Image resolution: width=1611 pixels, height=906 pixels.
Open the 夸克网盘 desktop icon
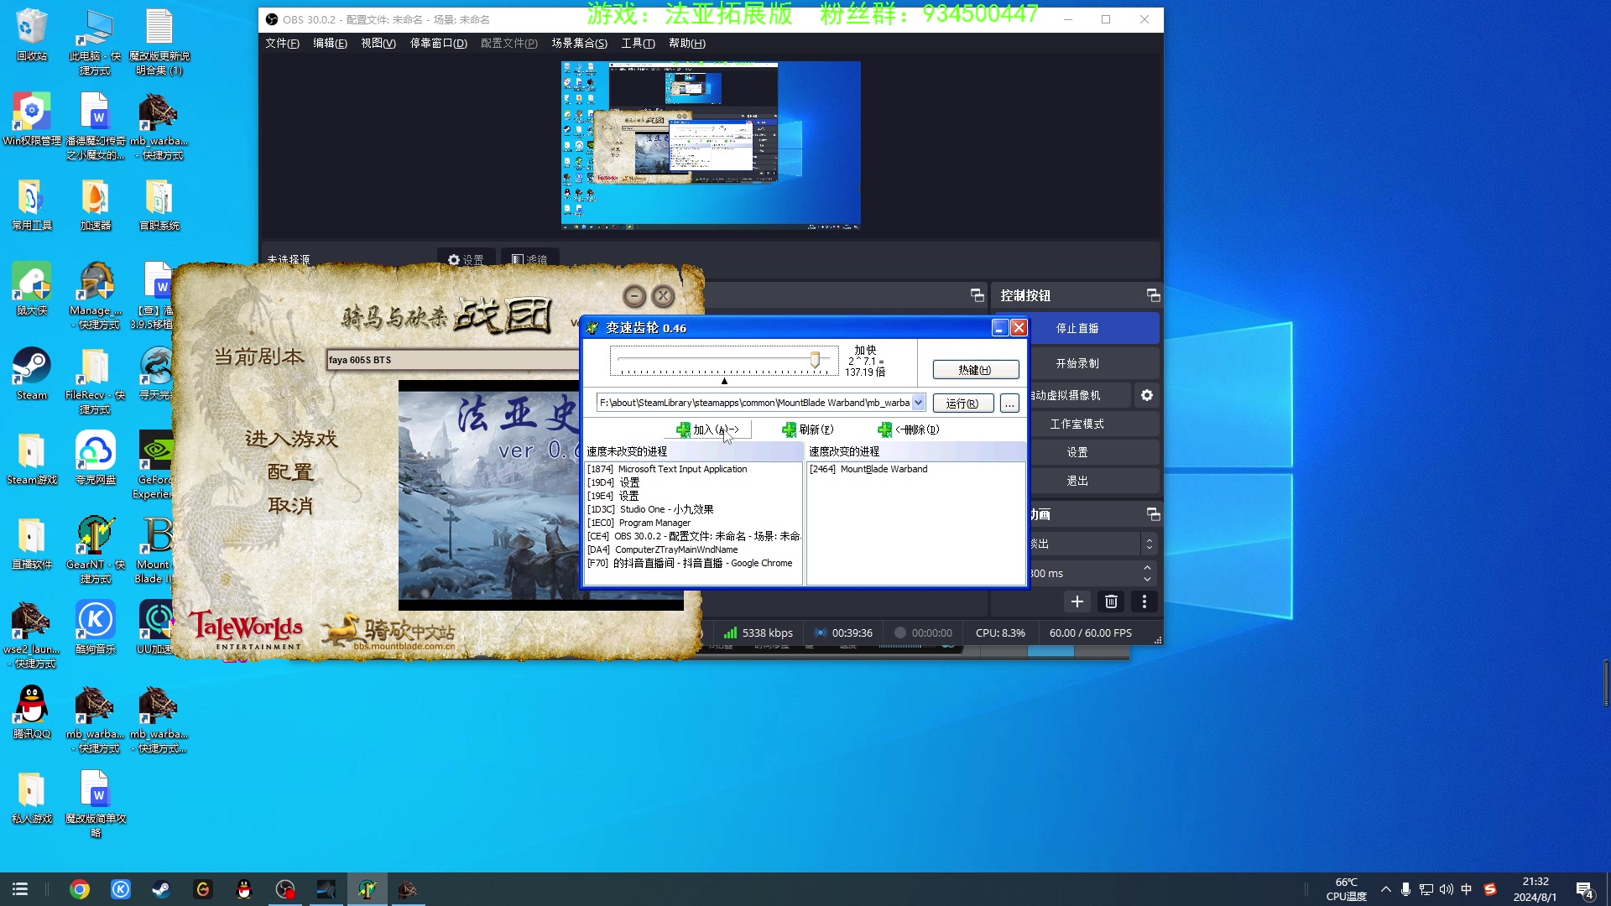click(95, 458)
